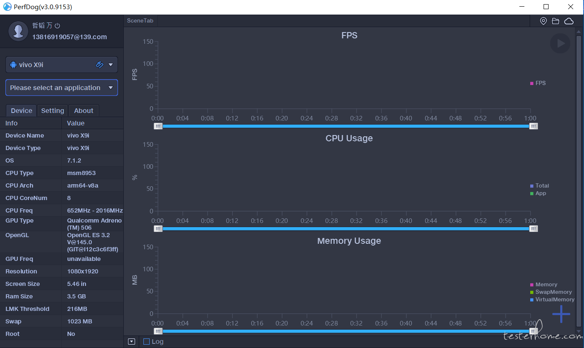Viewport: 584px width, 348px height.
Task: Click the blue plus icon to add chart
Action: pos(561,314)
